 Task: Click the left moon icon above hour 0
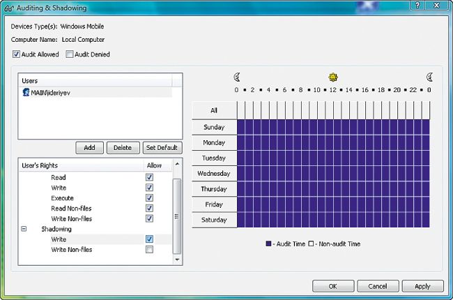click(237, 77)
